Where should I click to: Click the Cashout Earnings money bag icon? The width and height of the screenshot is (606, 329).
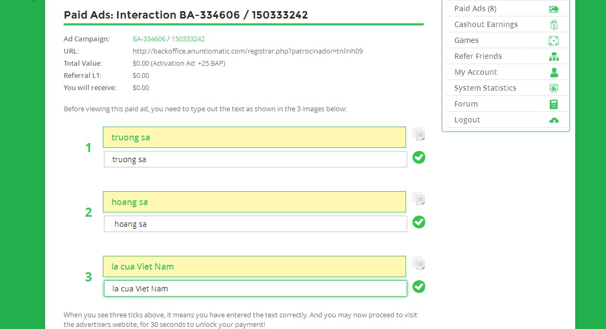(554, 25)
